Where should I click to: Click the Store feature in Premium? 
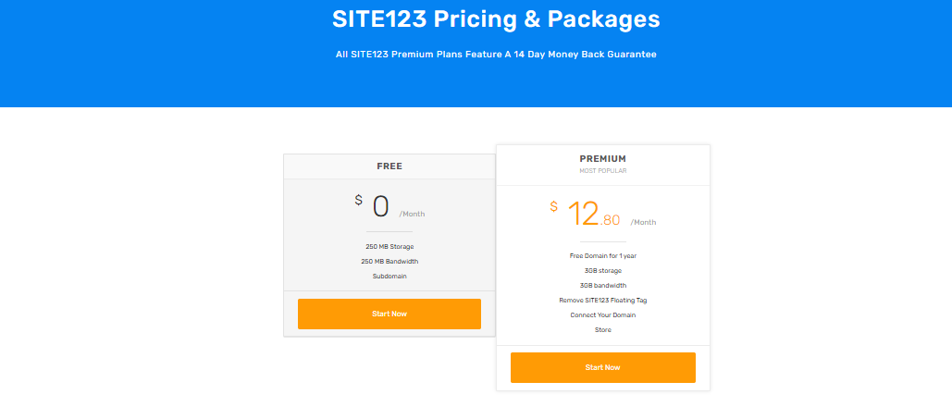point(602,329)
